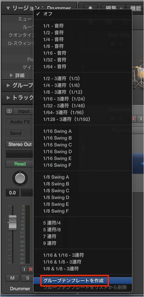
Task: Click the 0.0 volume value field
Action: 12,193
